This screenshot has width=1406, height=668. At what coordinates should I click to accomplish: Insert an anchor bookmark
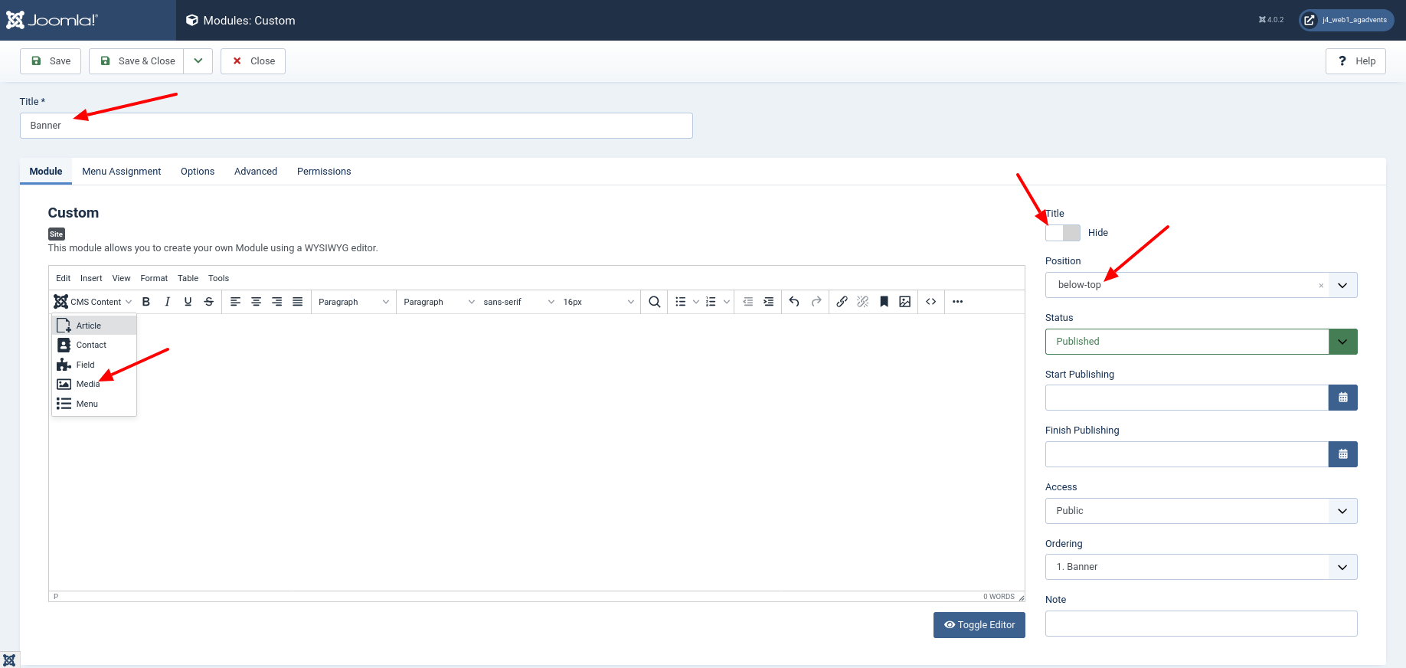click(884, 302)
